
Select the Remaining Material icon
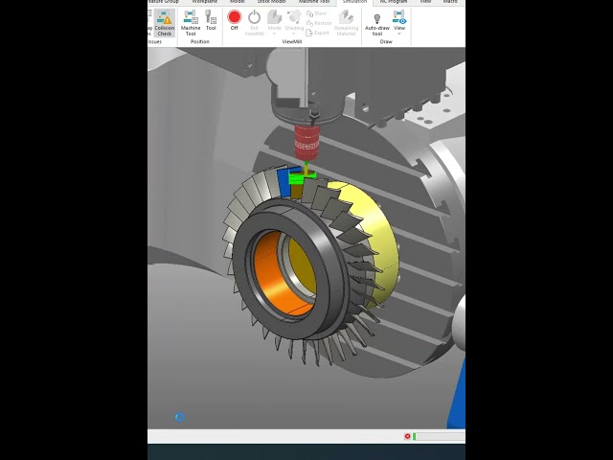(346, 23)
